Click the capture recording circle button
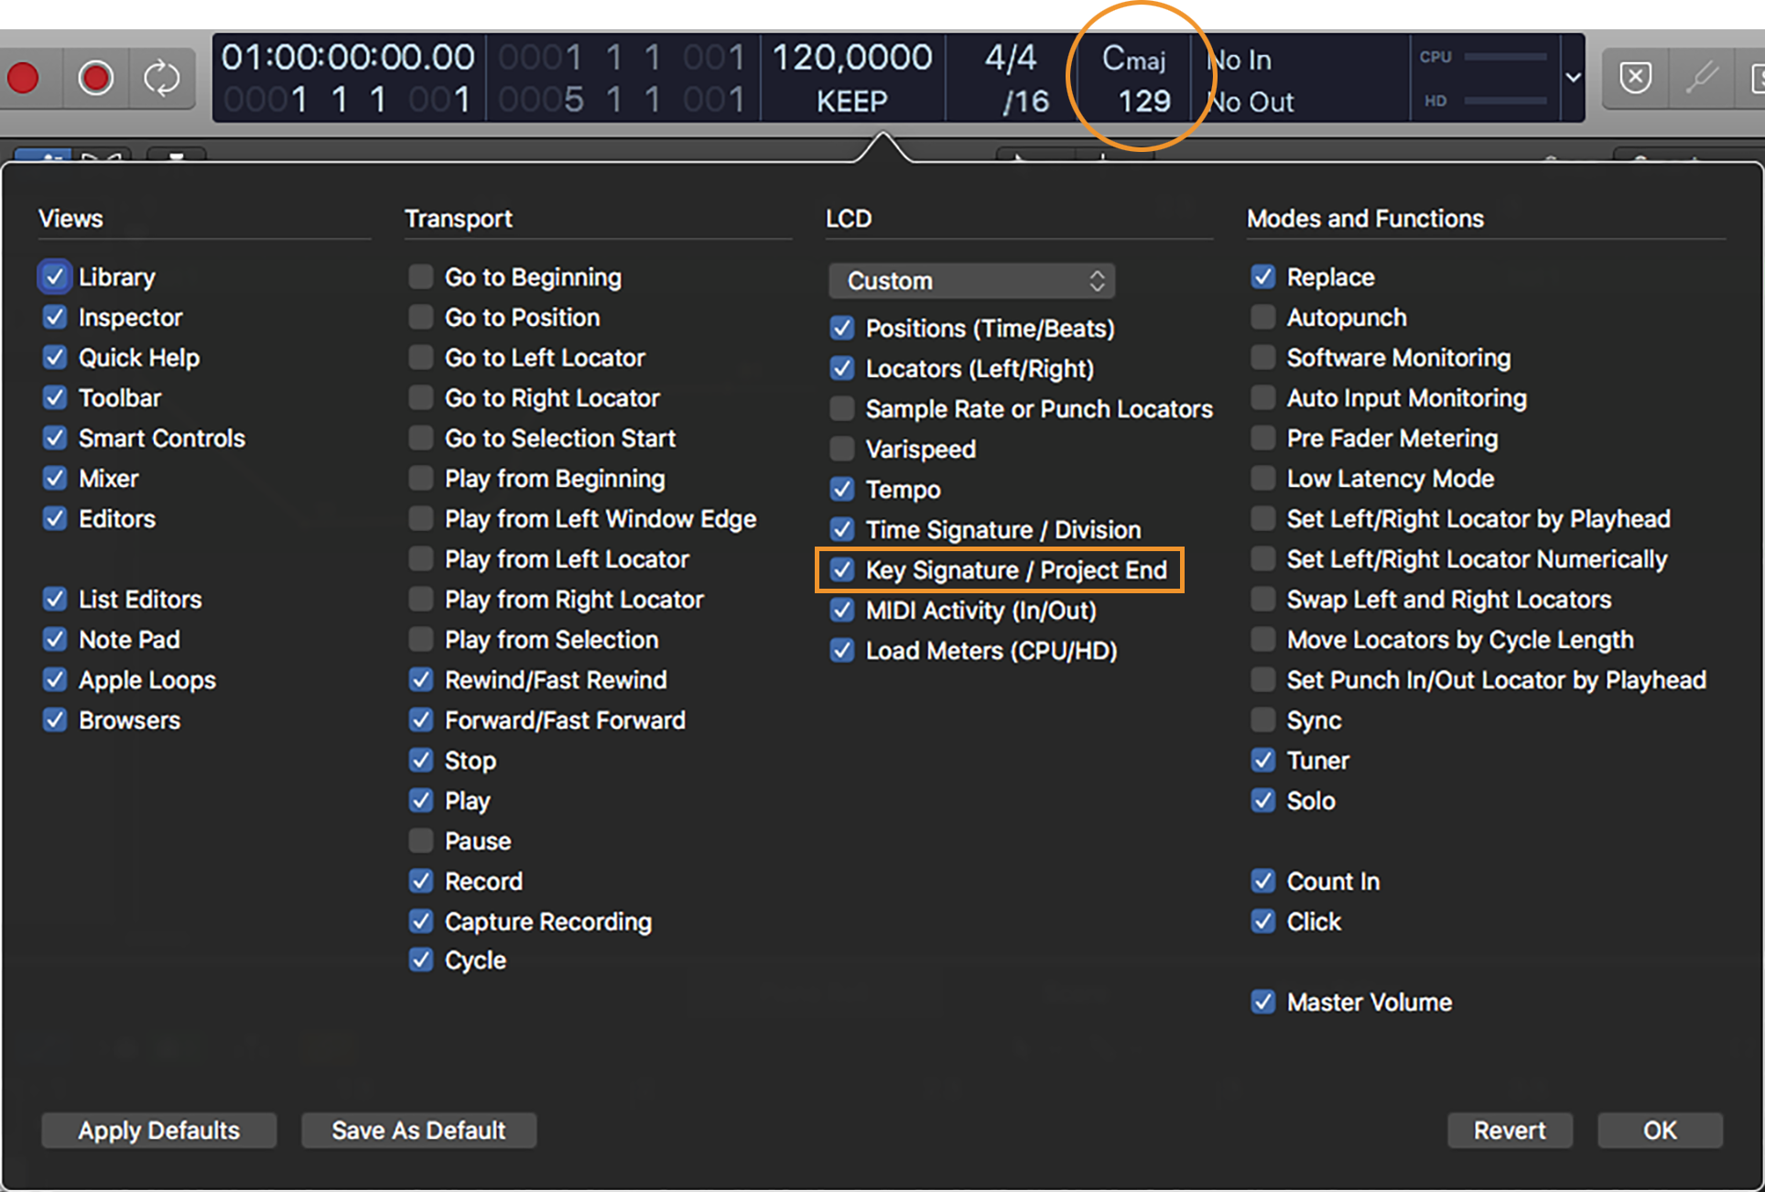 pyautogui.click(x=95, y=78)
